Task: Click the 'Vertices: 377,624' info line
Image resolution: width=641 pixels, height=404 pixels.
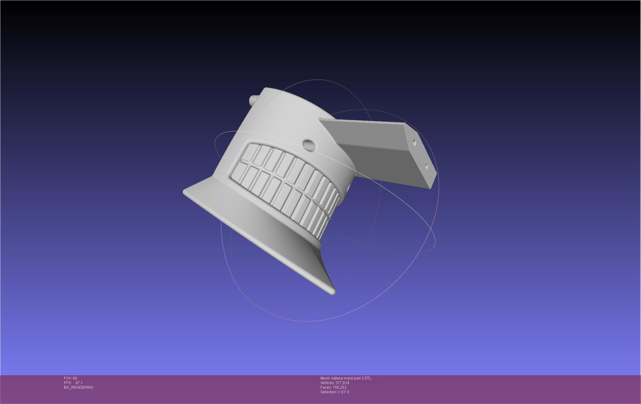Action: [335, 383]
